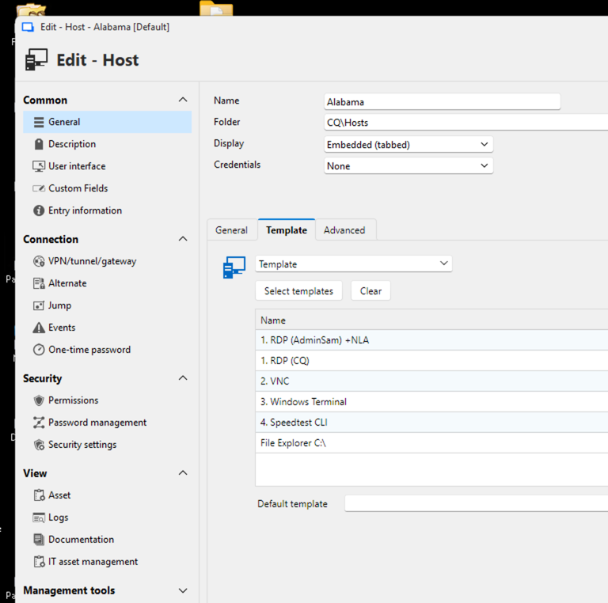608x603 pixels.
Task: Click the blue host icon beside Template dropdown
Action: (234, 267)
